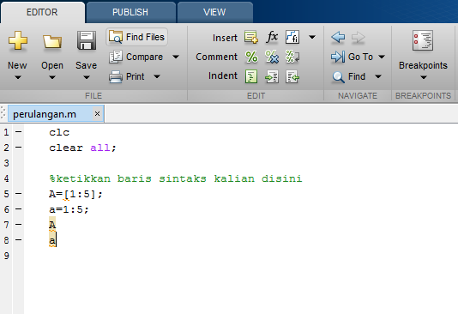Click the Go To button
Image resolution: width=458 pixels, height=314 pixels.
pos(353,57)
